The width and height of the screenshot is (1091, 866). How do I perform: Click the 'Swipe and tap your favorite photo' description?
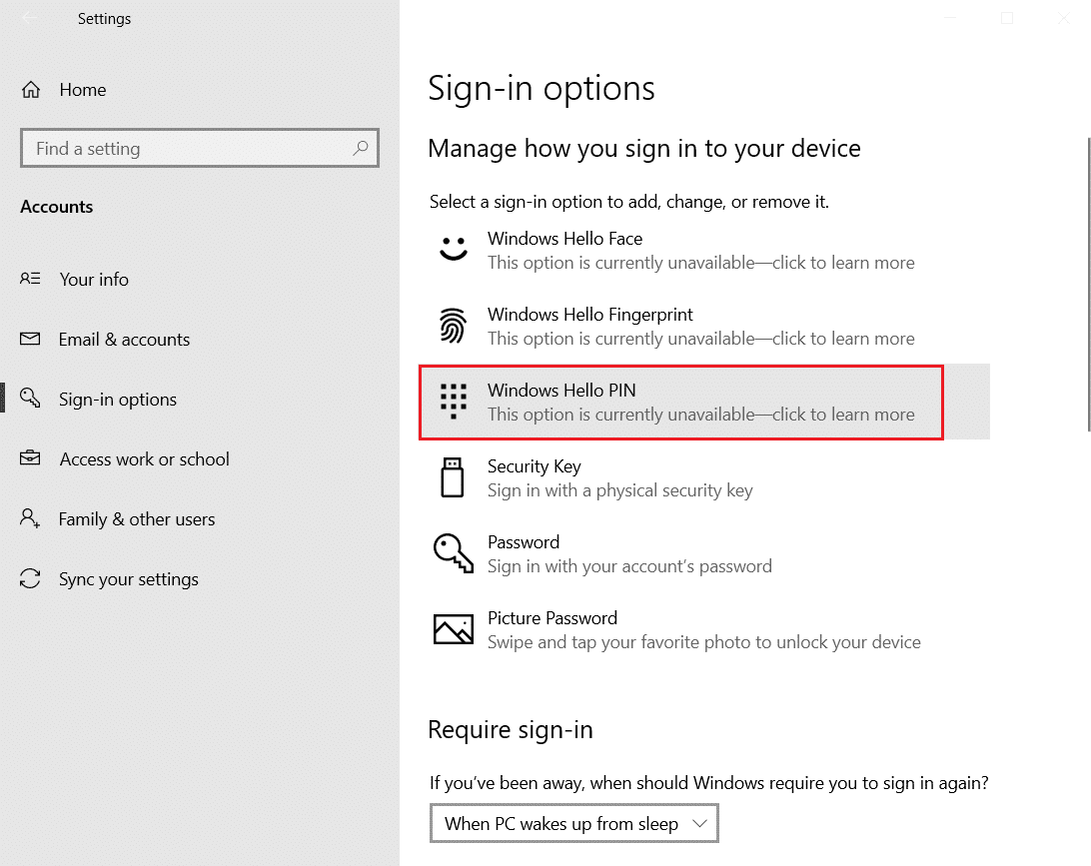(703, 642)
